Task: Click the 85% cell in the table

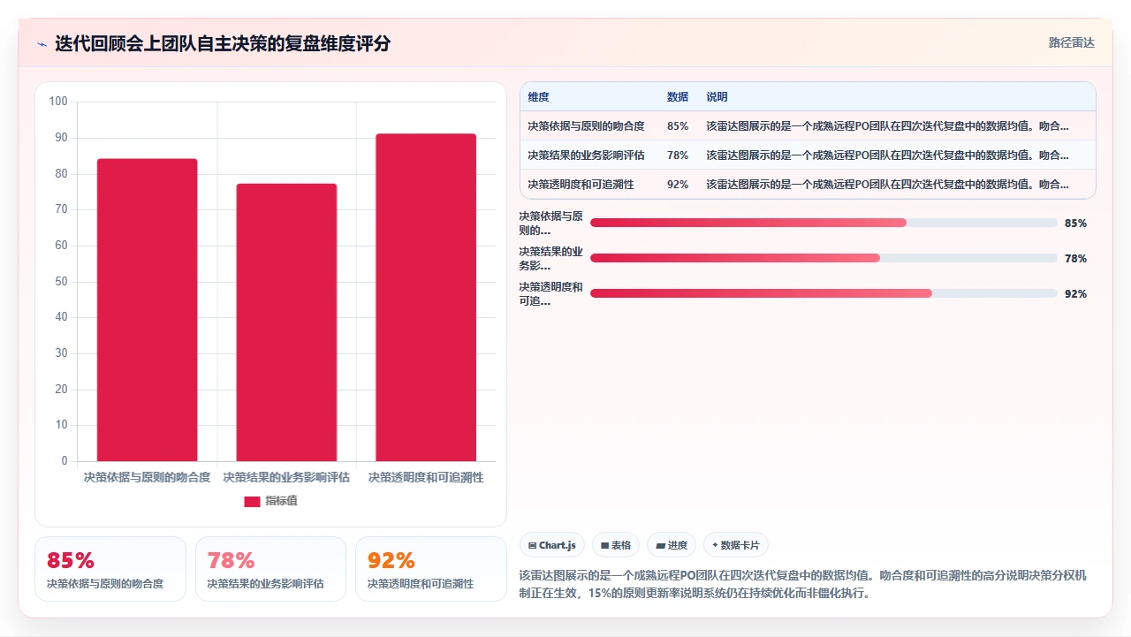Action: pos(678,126)
